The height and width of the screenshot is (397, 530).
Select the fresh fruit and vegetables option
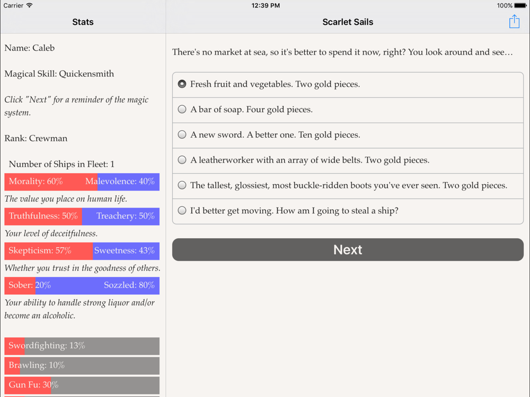[x=348, y=85]
